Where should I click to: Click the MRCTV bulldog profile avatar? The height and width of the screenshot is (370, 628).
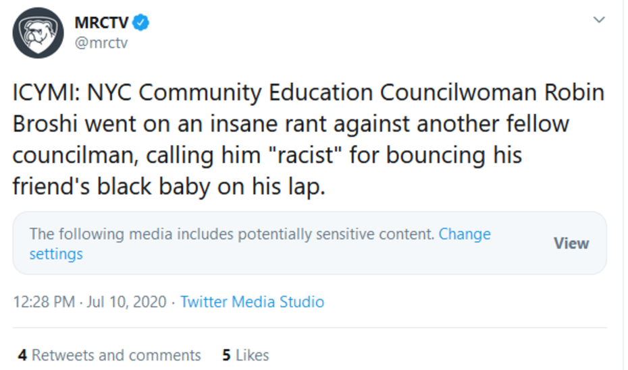pyautogui.click(x=38, y=33)
